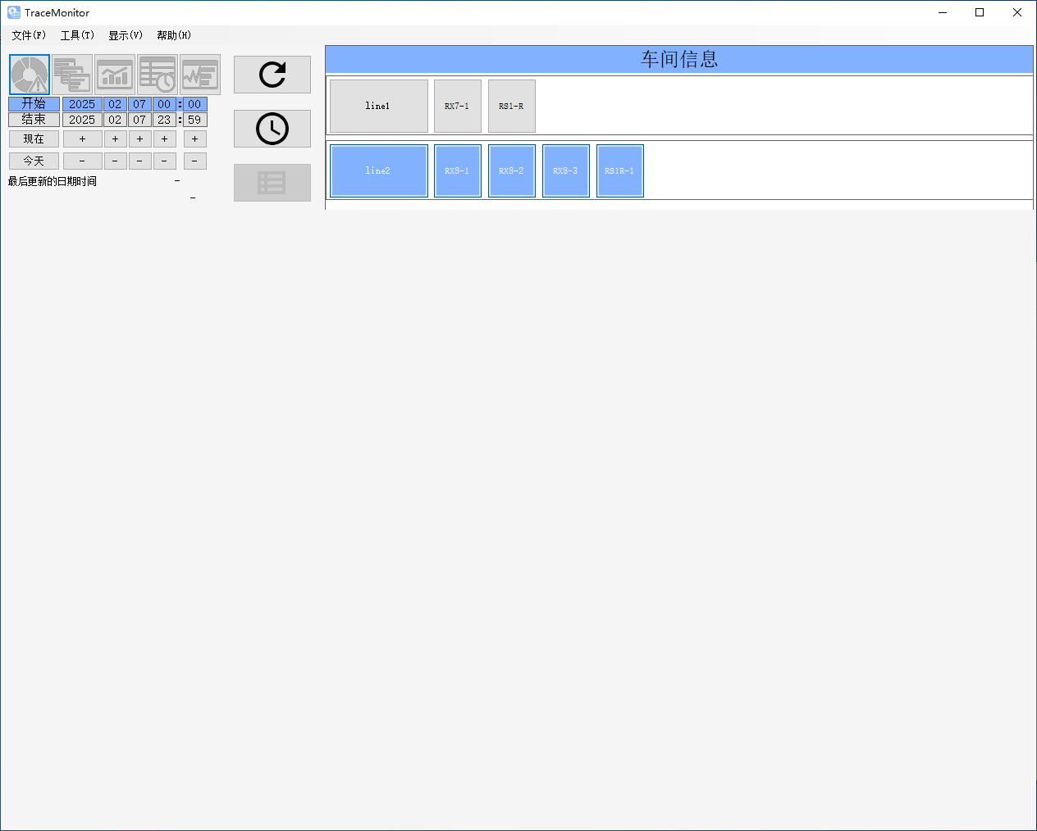Toggle the 结束 end time row
Screen dimensions: 1037x831
[34, 120]
